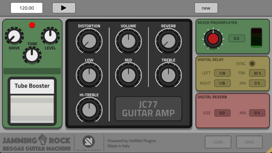This screenshot has width=272, height=153.
Task: Toggle the digital delay SYNC button
Action: [252, 64]
